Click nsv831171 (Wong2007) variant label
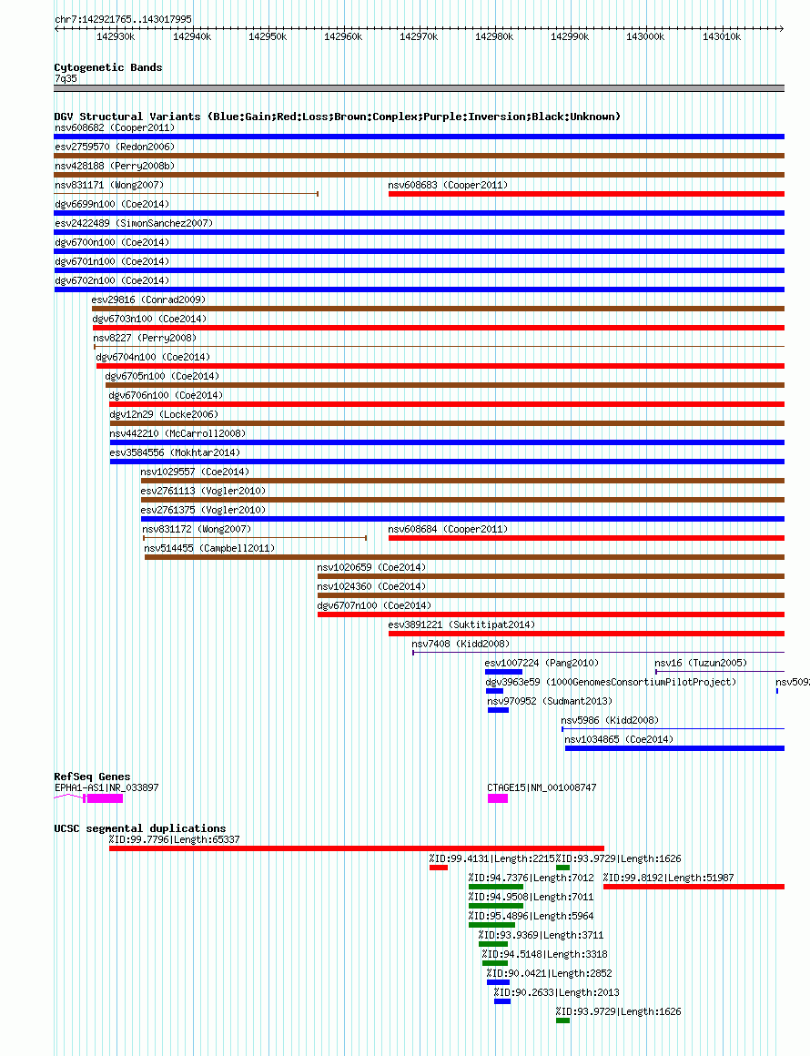Screen dimensions: 810x1056 pyautogui.click(x=109, y=185)
